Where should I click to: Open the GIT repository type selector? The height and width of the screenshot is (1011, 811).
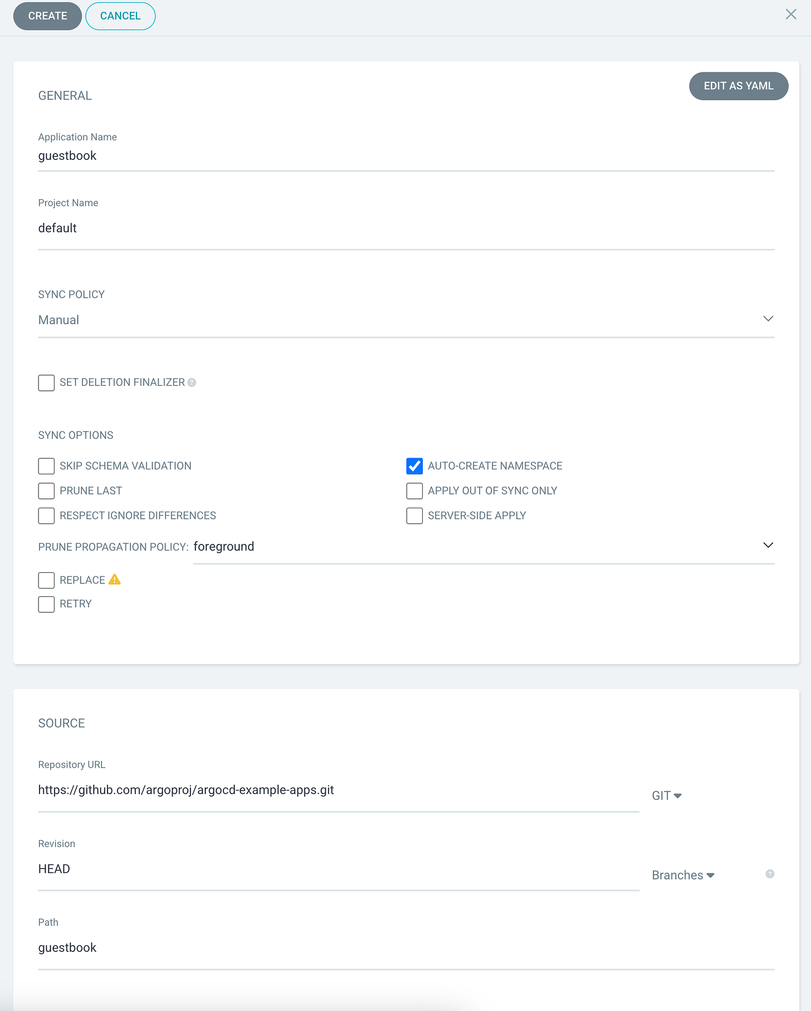click(666, 795)
